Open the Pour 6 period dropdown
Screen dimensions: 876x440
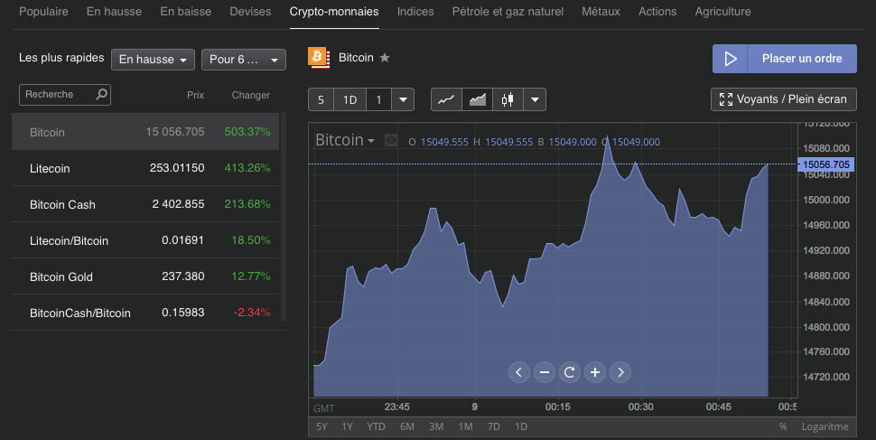pyautogui.click(x=244, y=60)
